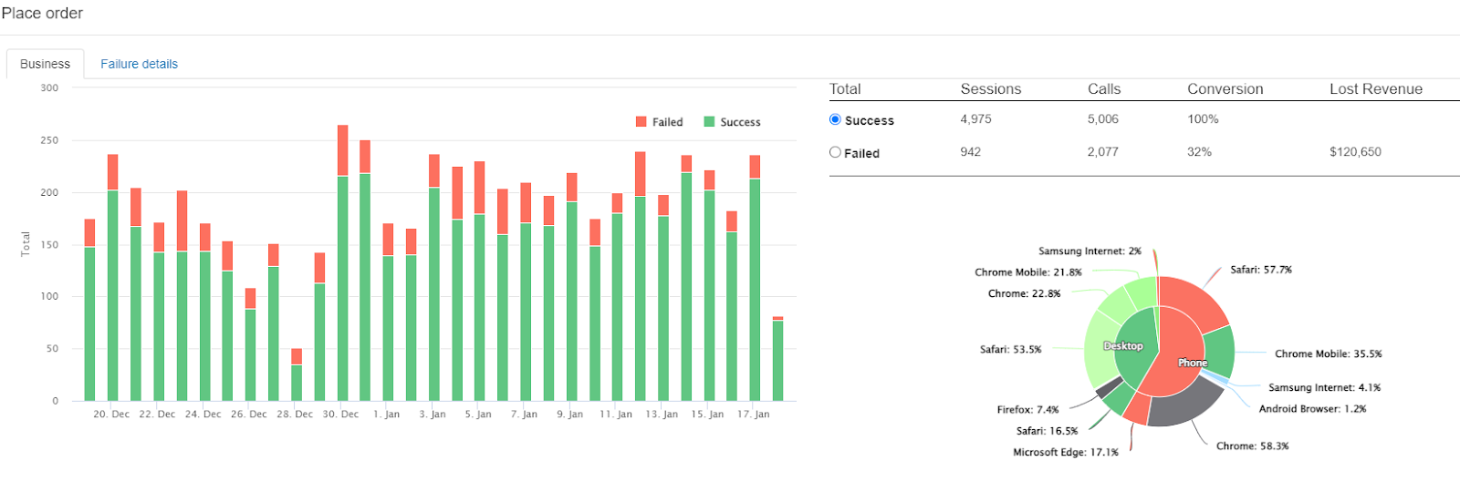Viewport: 1460px width, 492px height.
Task: Click the Lost Revenue column header
Action: pos(1375,89)
